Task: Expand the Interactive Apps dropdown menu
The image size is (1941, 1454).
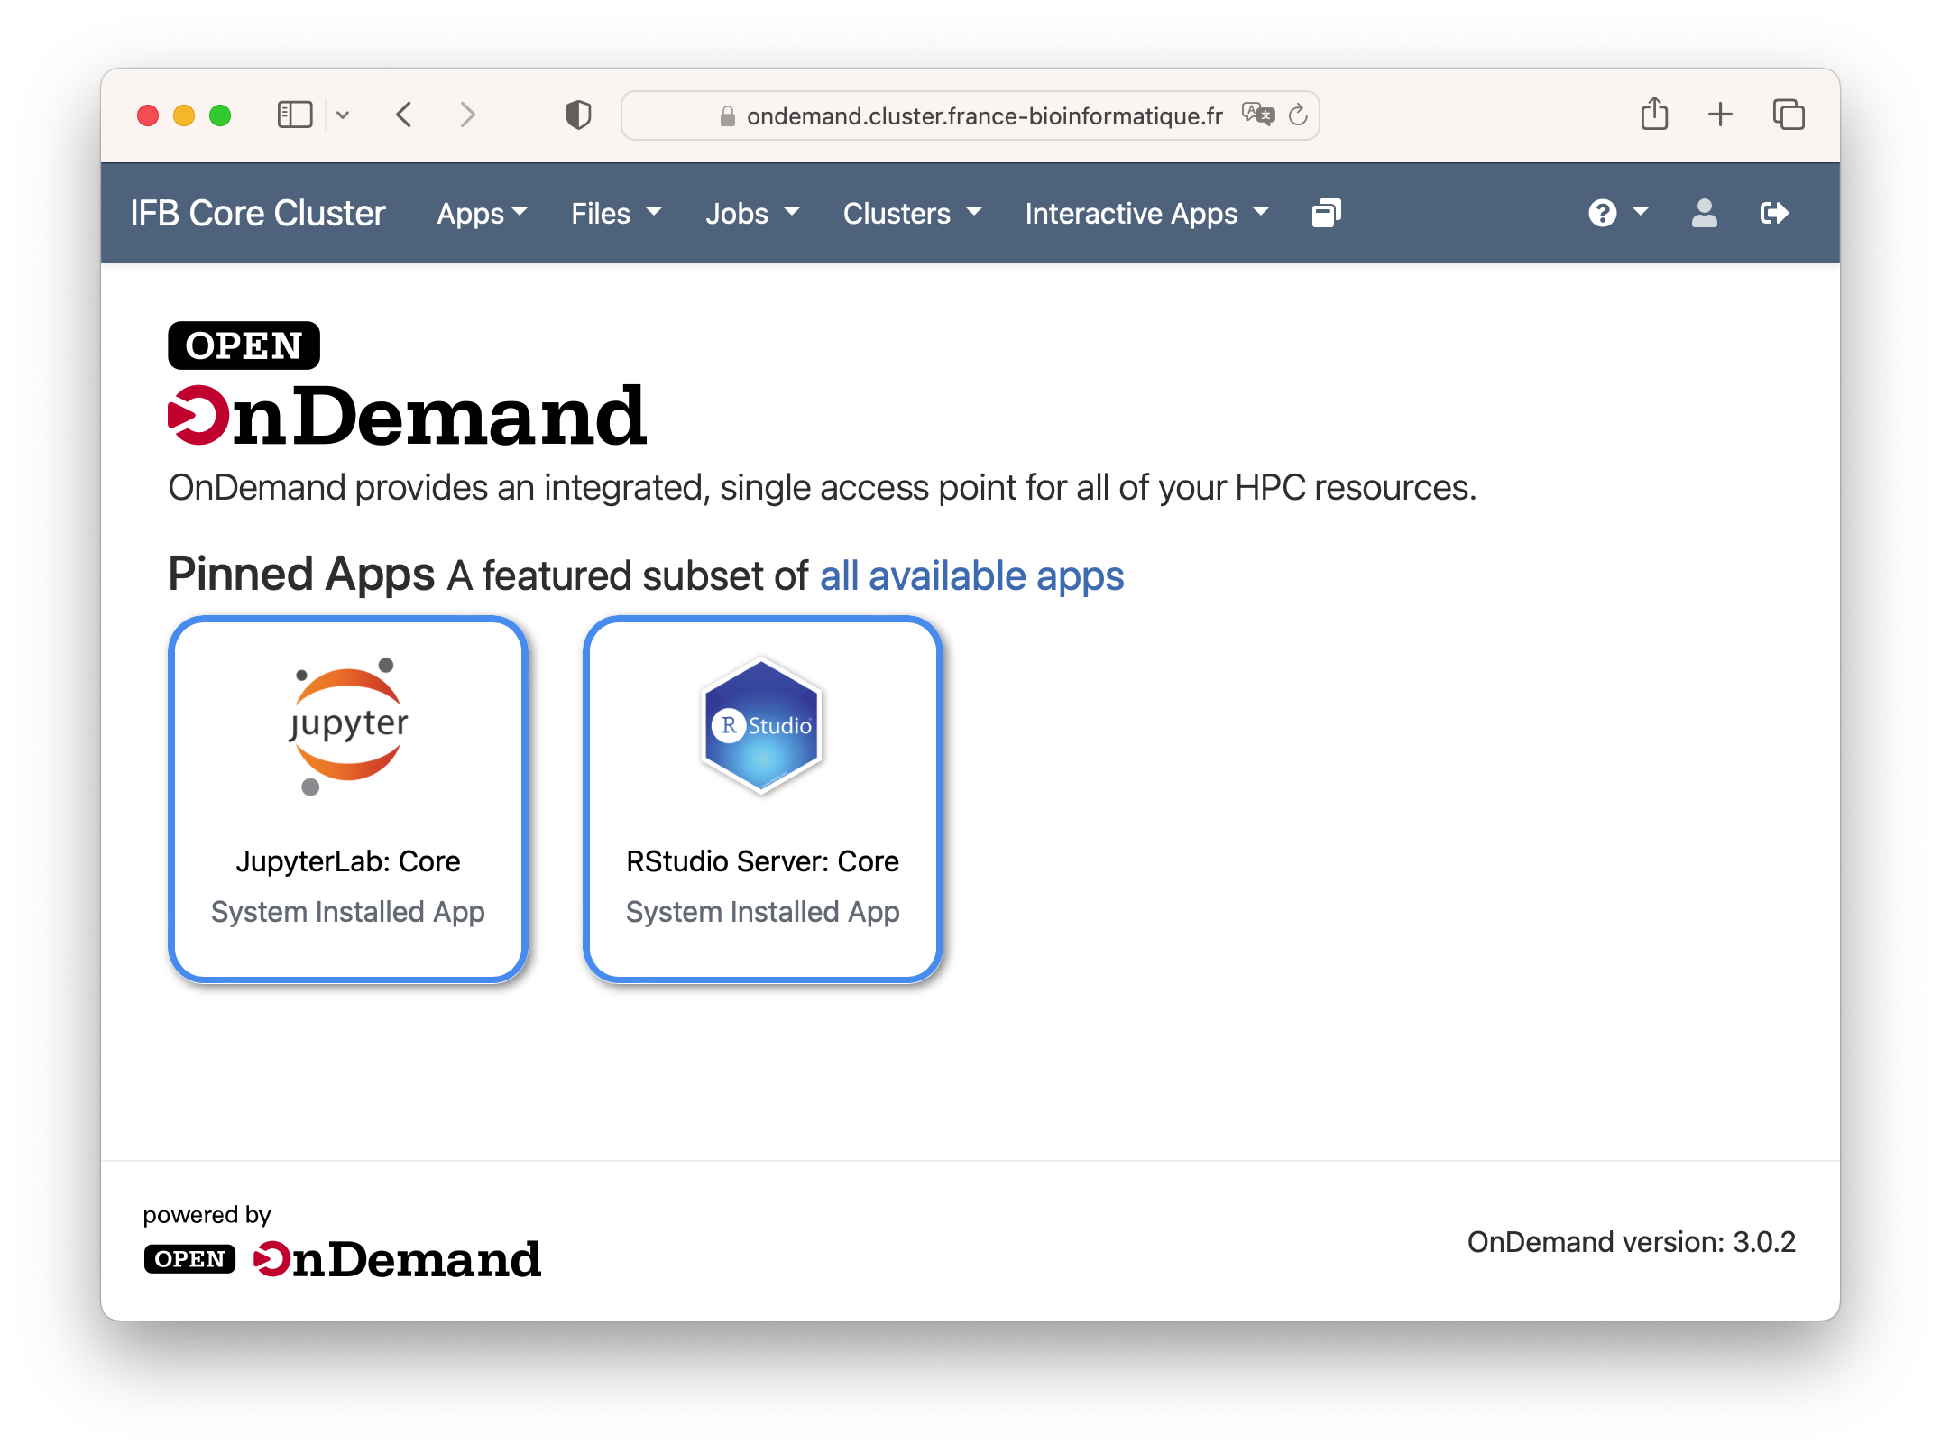Action: [x=1145, y=214]
